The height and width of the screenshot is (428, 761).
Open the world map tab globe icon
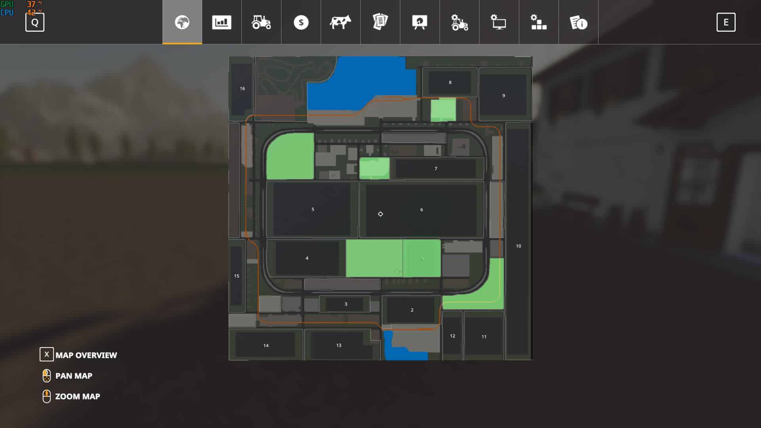point(182,22)
